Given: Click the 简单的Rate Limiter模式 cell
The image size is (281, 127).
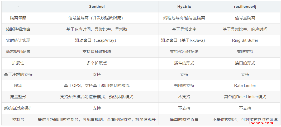Looking at the screenshot, I should click(245, 97).
